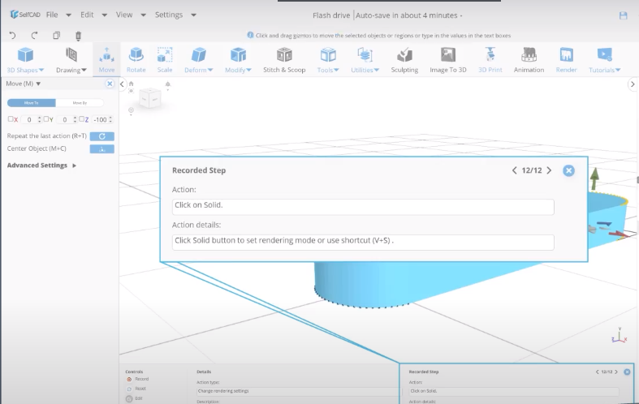The image size is (639, 404).
Task: Click the Z value stepper arrows
Action: click(110, 119)
